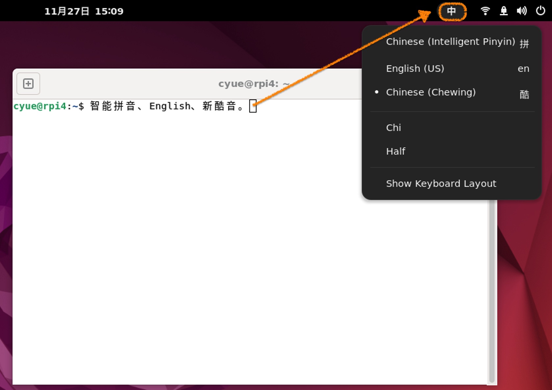Image resolution: width=552 pixels, height=390 pixels.
Task: Switch to Chinese (Intelligent Pinyin) input
Action: pos(450,42)
